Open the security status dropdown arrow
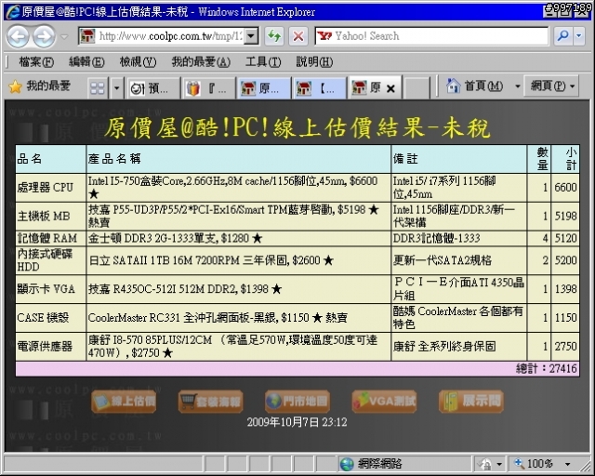The width and height of the screenshot is (595, 476). [x=499, y=464]
